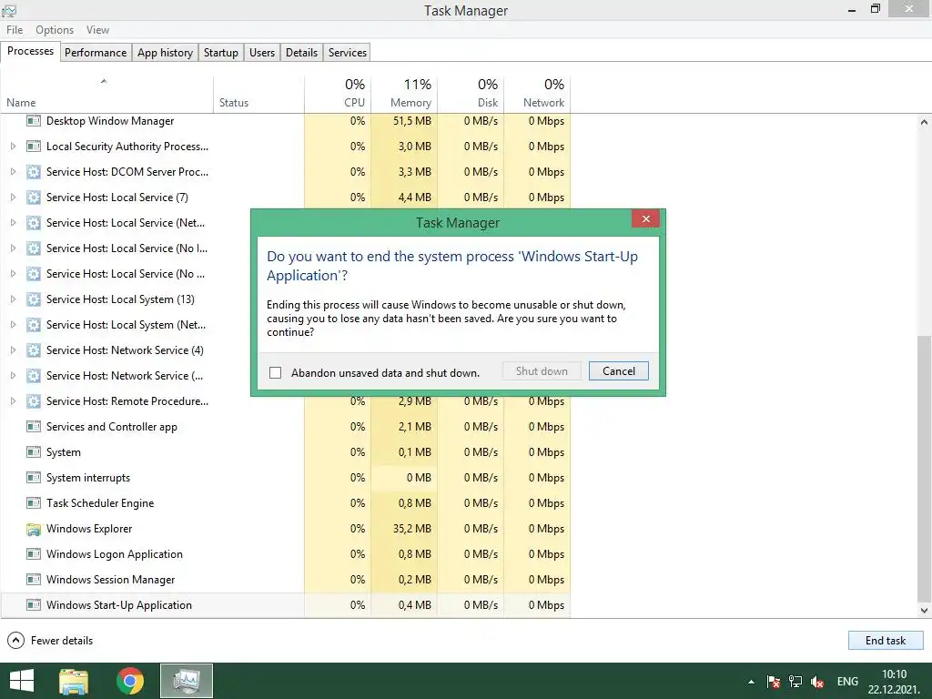The height and width of the screenshot is (699, 932).
Task: Click the Desktop Window Manager process icon
Action: (34, 121)
